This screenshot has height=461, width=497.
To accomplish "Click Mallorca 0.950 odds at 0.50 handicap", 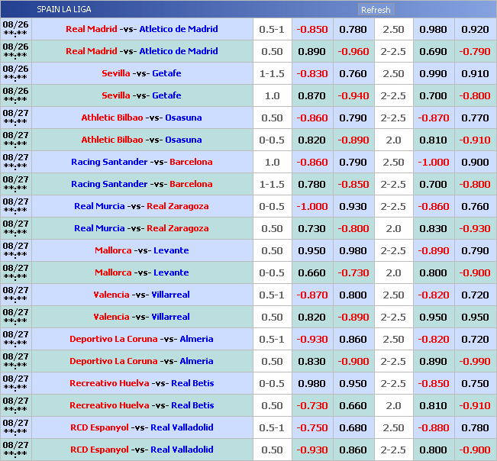I will point(312,251).
